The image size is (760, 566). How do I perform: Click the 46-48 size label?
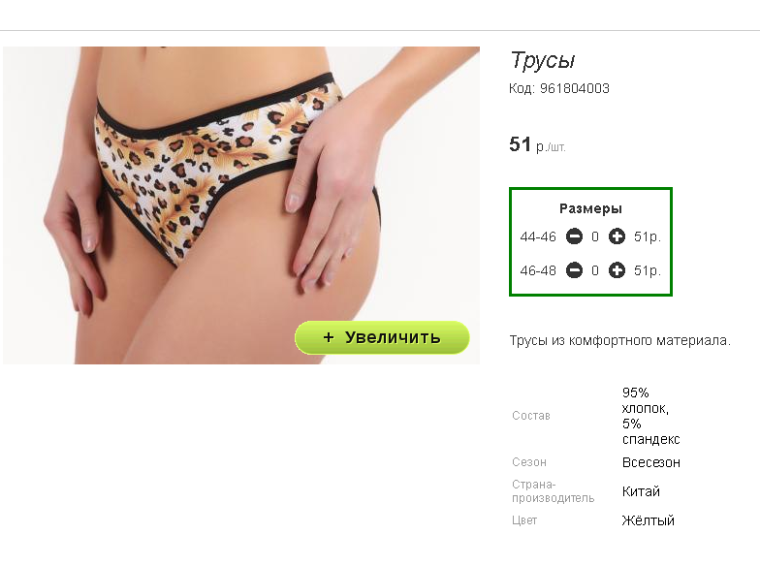coord(538,270)
